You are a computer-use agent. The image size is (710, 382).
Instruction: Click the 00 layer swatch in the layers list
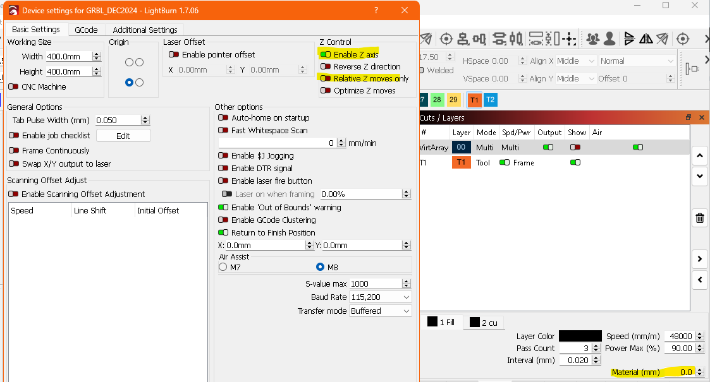pos(461,147)
